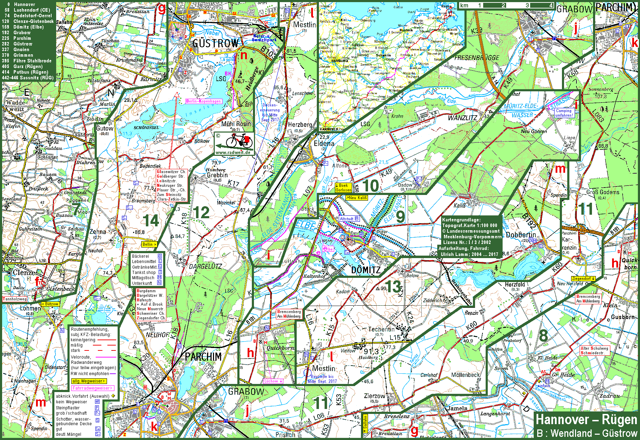This screenshot has width=640, height=440.
Task: Click the yellow '< Bützow' signpost label
Action: pos(50,304)
